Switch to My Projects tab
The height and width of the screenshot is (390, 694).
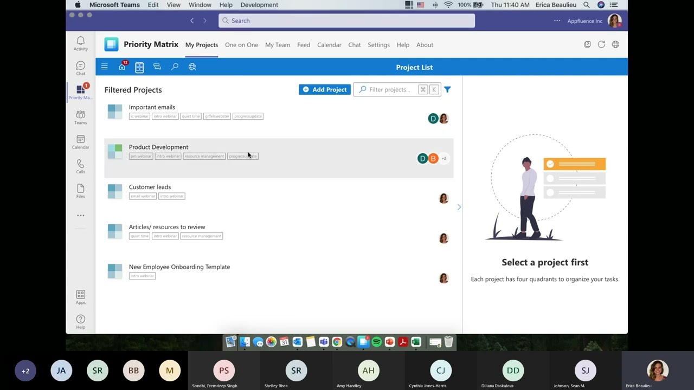tap(202, 45)
